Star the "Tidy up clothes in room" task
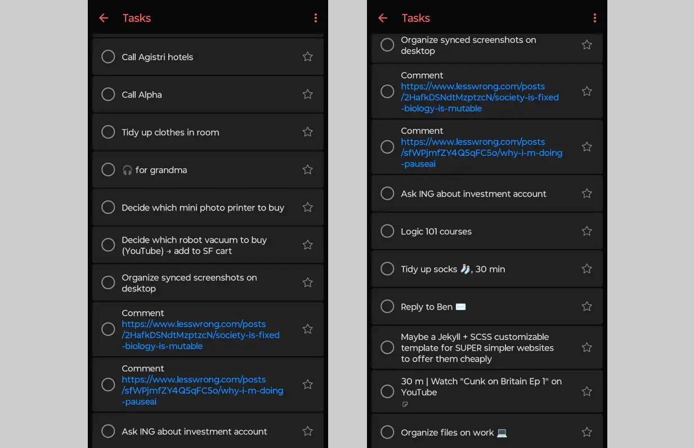694x448 pixels. tap(307, 132)
